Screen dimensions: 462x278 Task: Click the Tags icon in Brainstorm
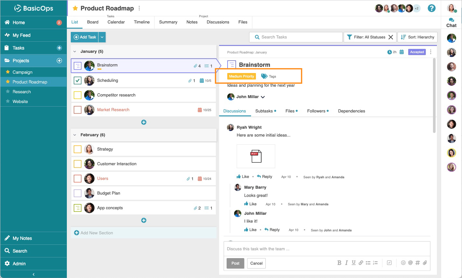pos(264,76)
